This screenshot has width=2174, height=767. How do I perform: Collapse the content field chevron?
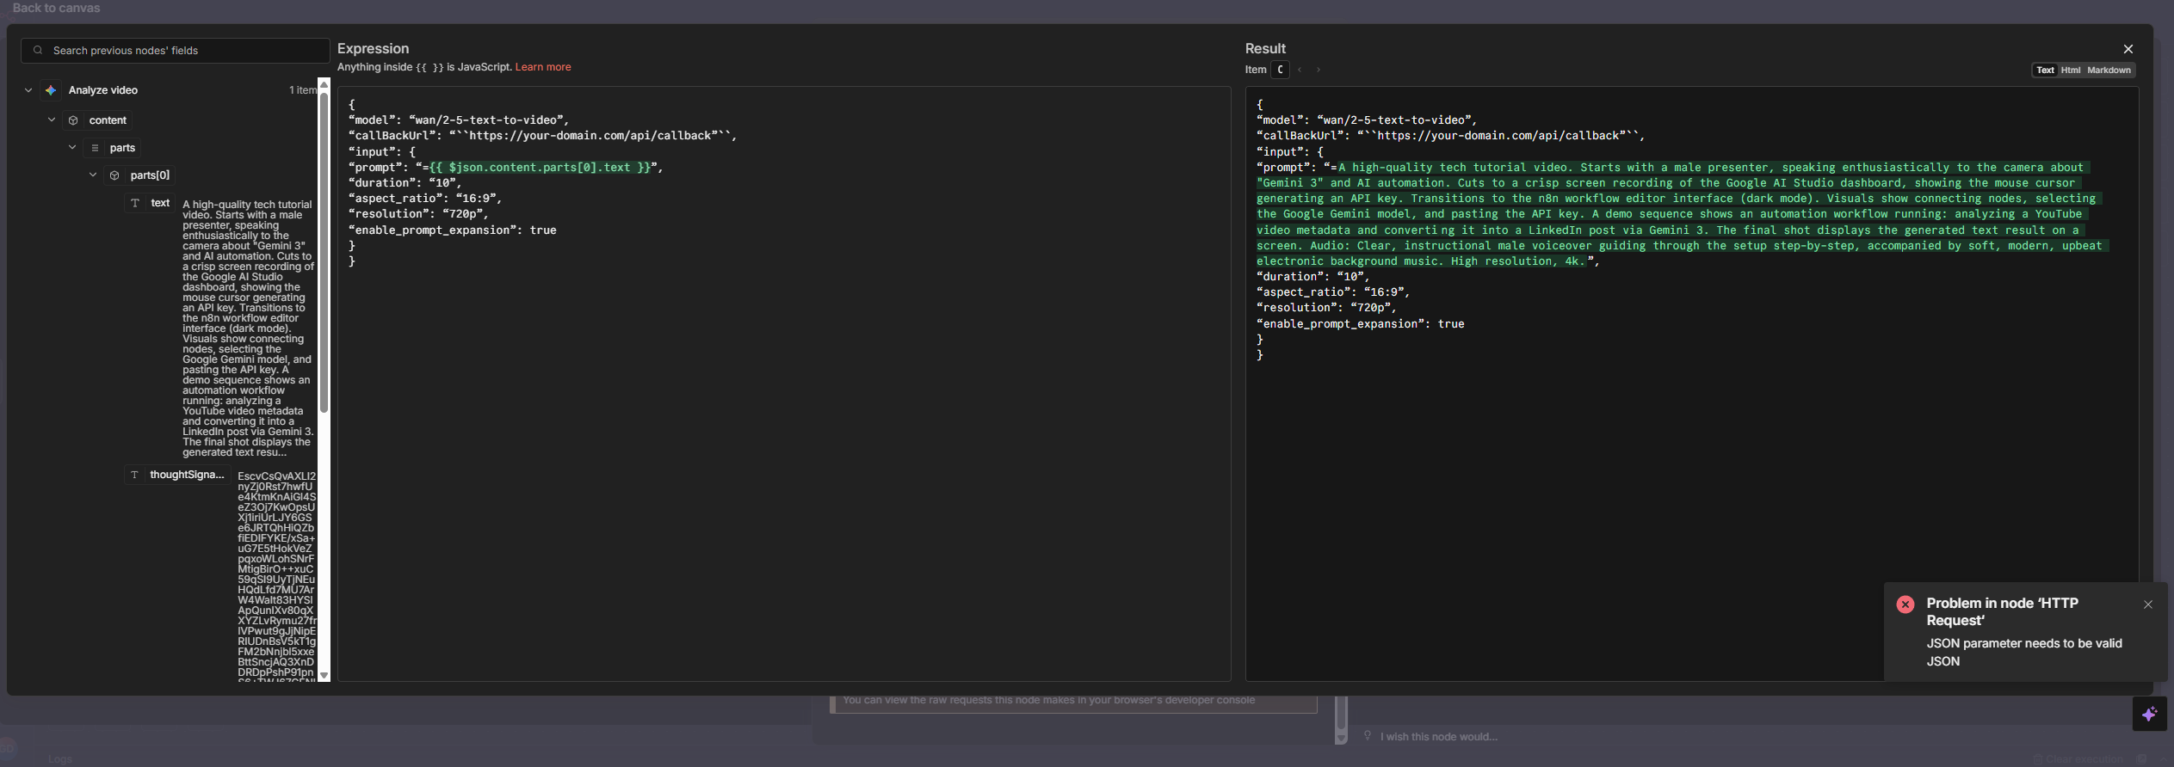[52, 120]
